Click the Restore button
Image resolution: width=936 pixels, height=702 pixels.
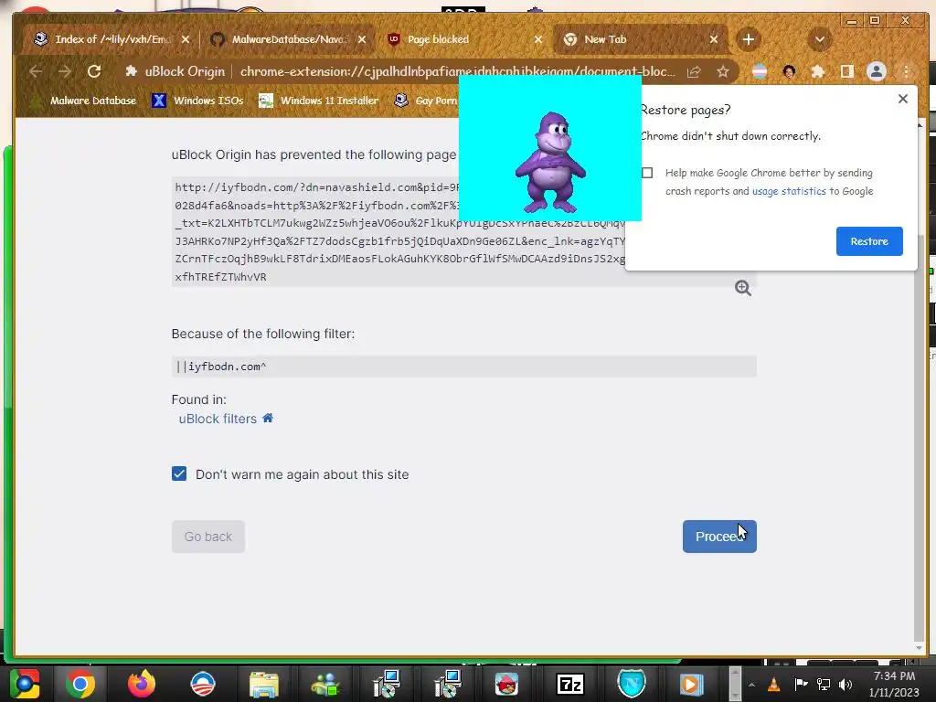point(869,241)
